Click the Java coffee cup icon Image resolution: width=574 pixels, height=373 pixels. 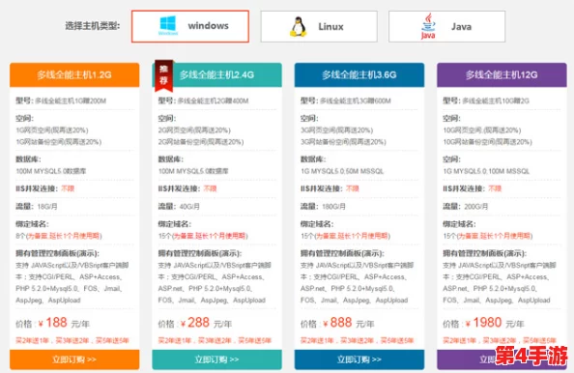click(428, 26)
